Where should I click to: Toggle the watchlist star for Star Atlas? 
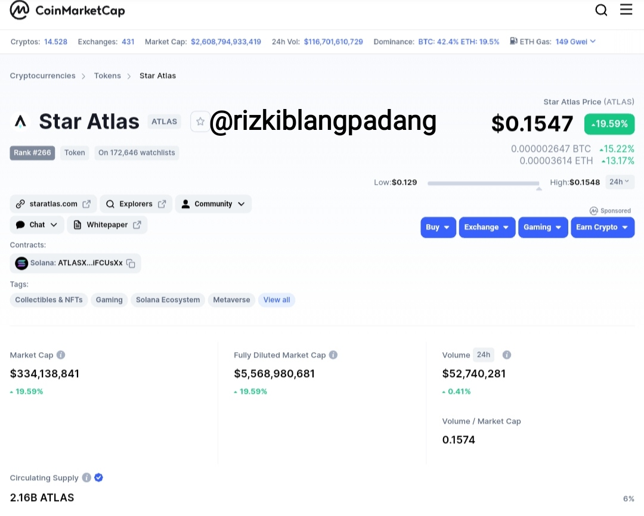click(x=200, y=122)
